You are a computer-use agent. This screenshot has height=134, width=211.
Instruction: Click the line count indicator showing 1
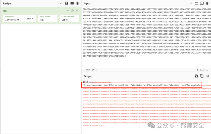[95, 70]
